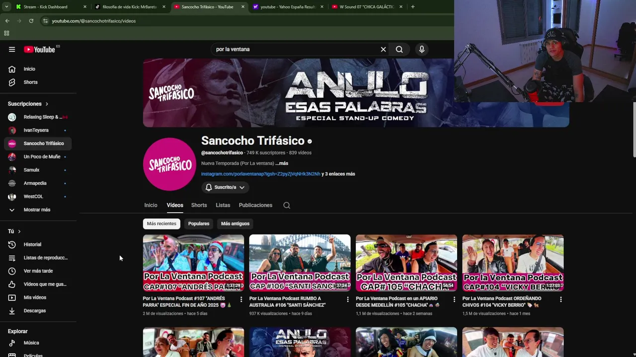Open WestCOL subscription channel
Screen dimensions: 636x357
38,196
